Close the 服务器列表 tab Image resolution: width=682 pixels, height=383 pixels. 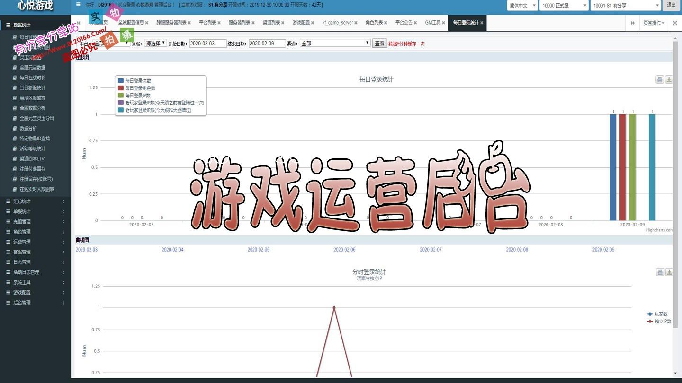point(253,23)
